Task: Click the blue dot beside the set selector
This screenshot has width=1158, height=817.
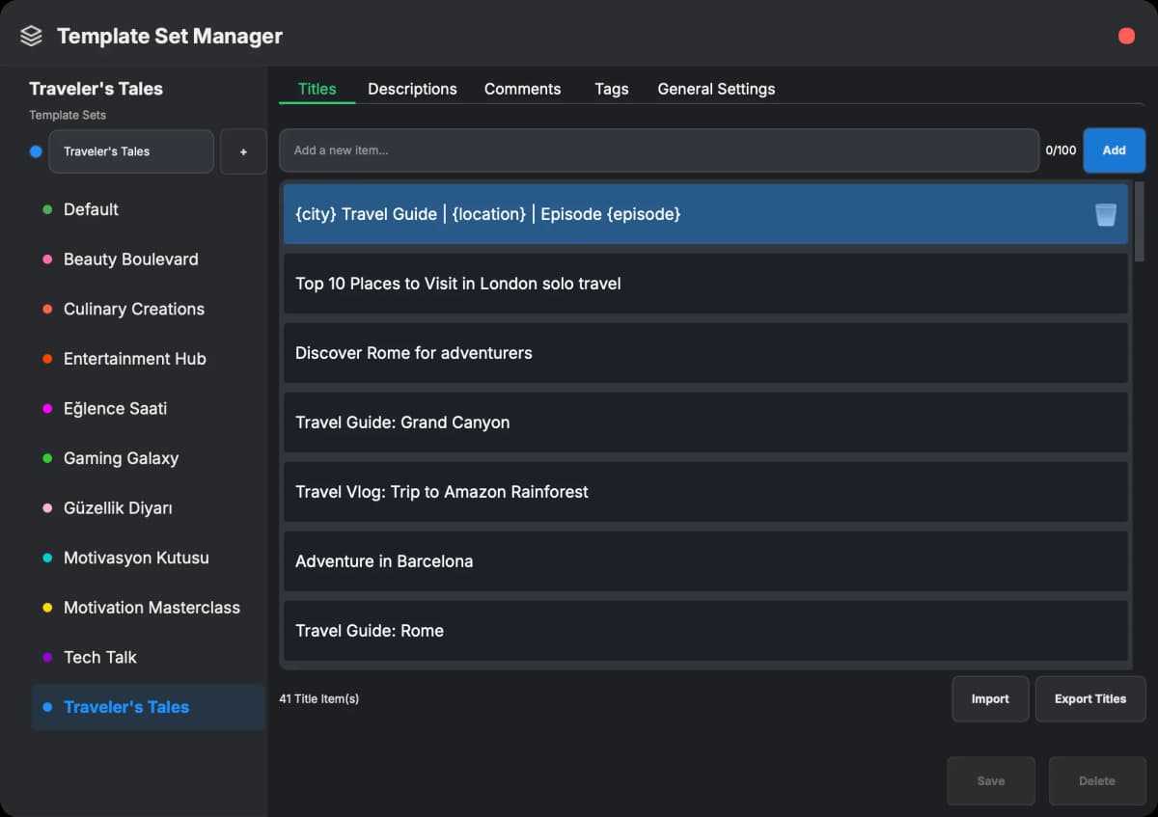Action: [36, 151]
